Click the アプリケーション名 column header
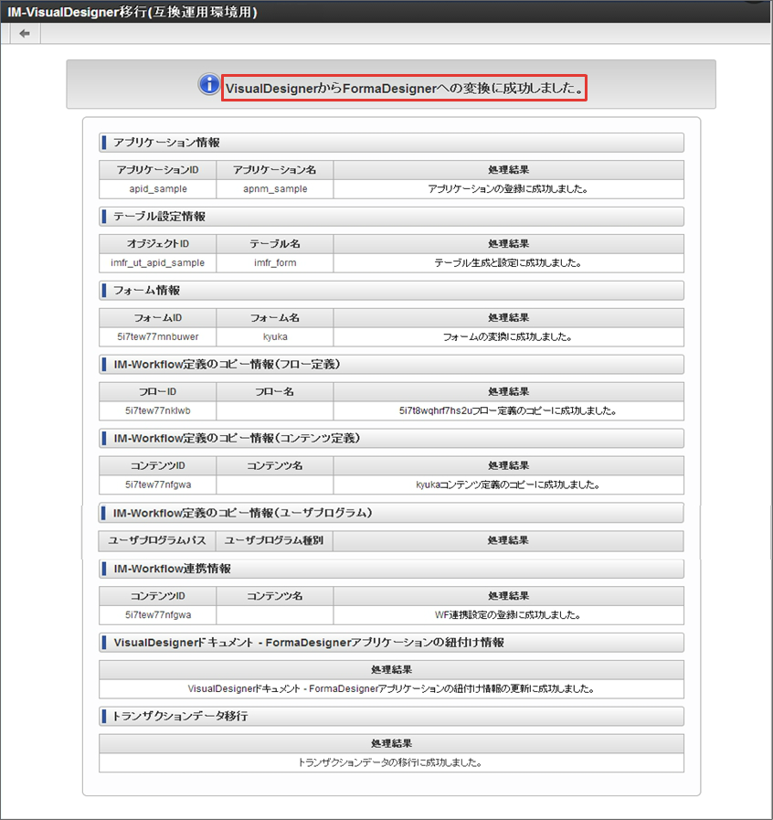This screenshot has height=820, width=773. point(275,170)
